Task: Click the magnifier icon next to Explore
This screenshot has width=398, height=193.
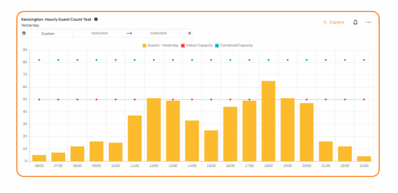Action: tap(325, 23)
